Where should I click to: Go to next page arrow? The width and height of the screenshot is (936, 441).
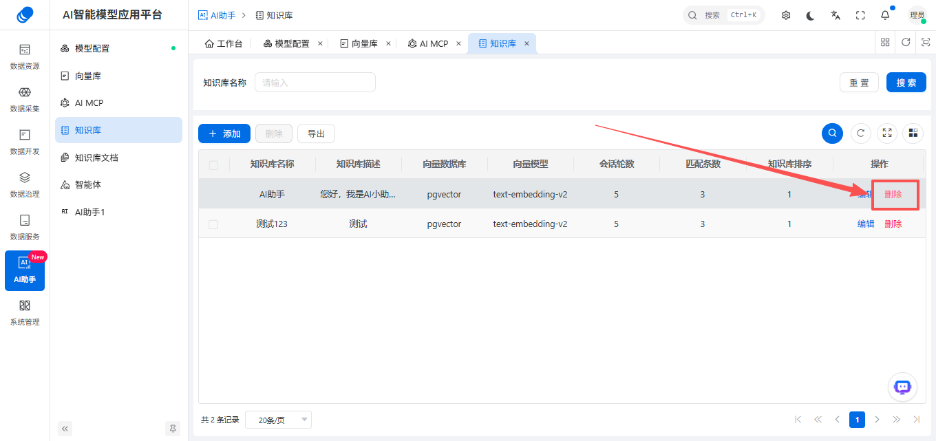pyautogui.click(x=877, y=419)
